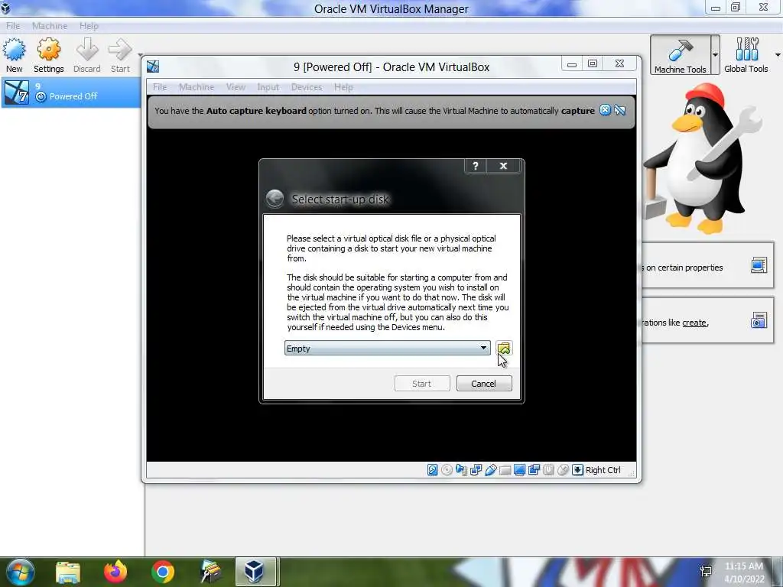Click the folder icon to choose a disk file

click(x=504, y=348)
